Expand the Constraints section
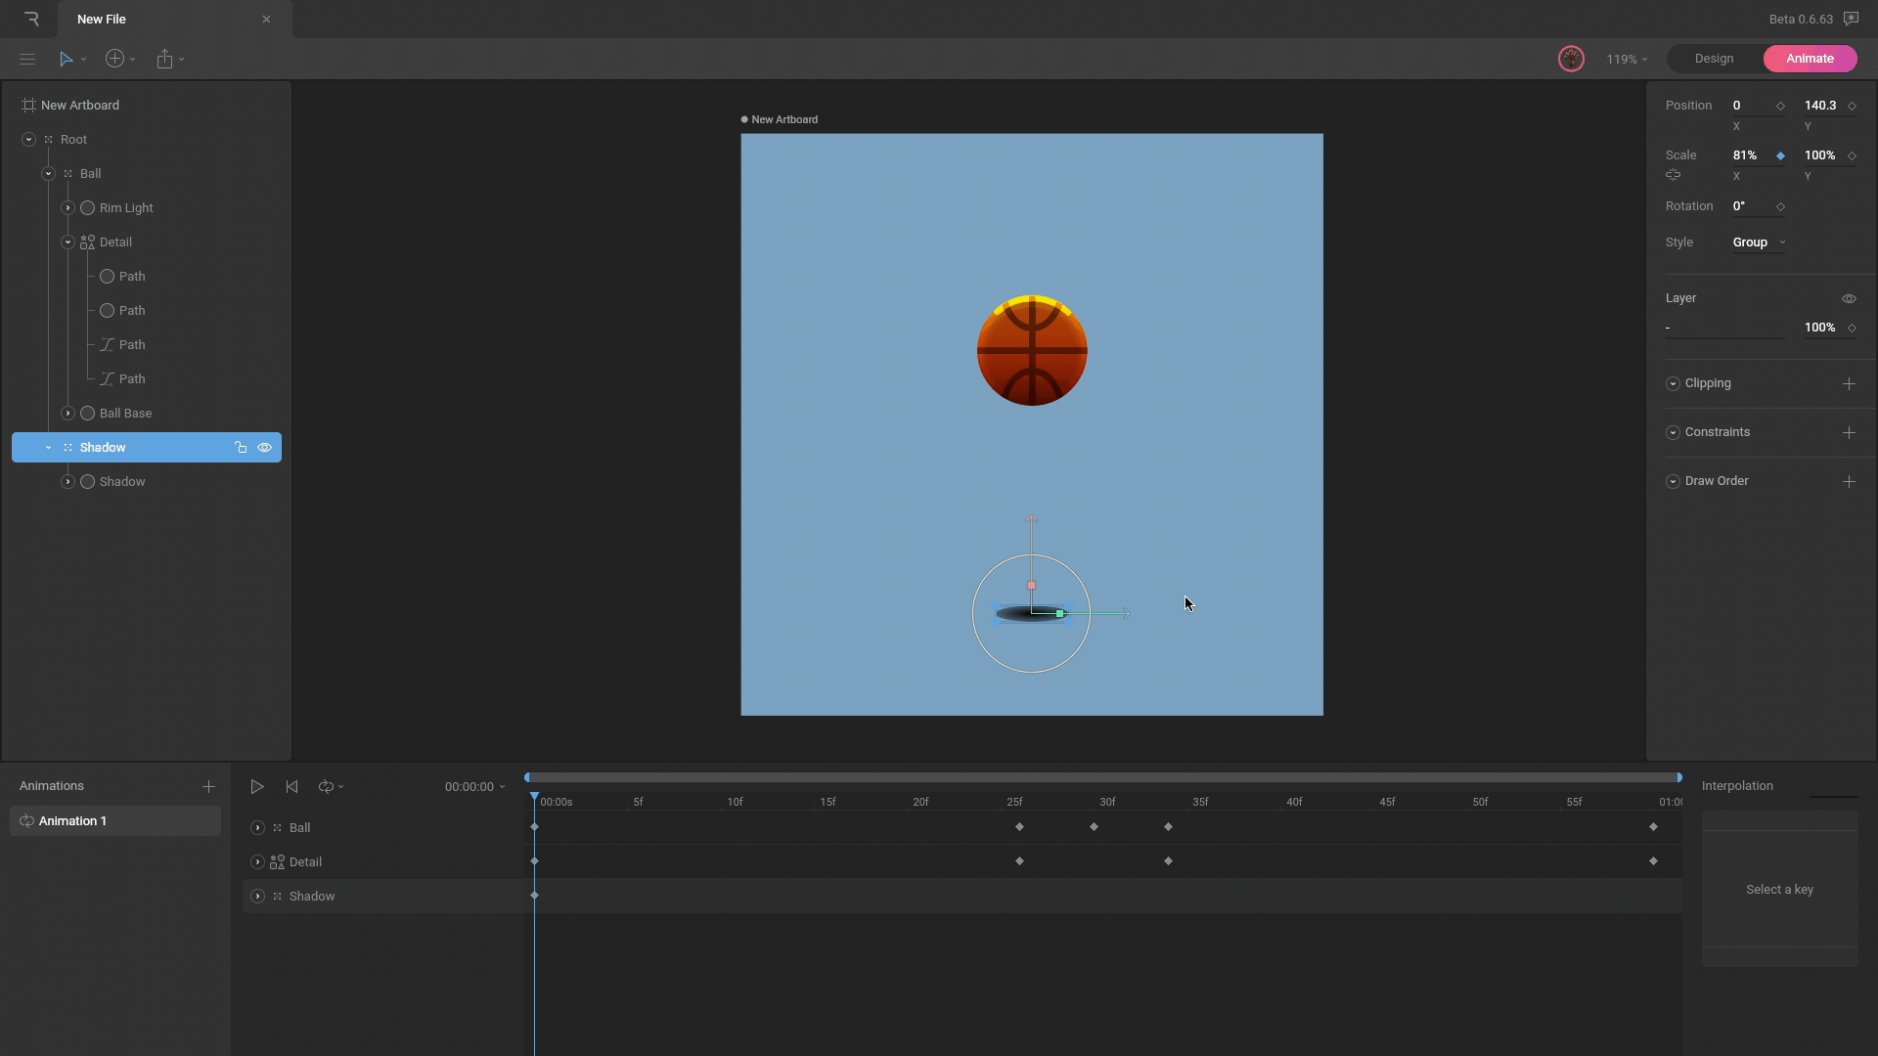Image resolution: width=1878 pixels, height=1056 pixels. [x=1673, y=433]
